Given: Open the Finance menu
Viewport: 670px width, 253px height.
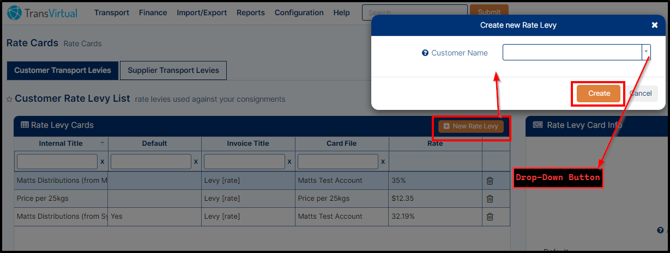Looking at the screenshot, I should coord(153,13).
